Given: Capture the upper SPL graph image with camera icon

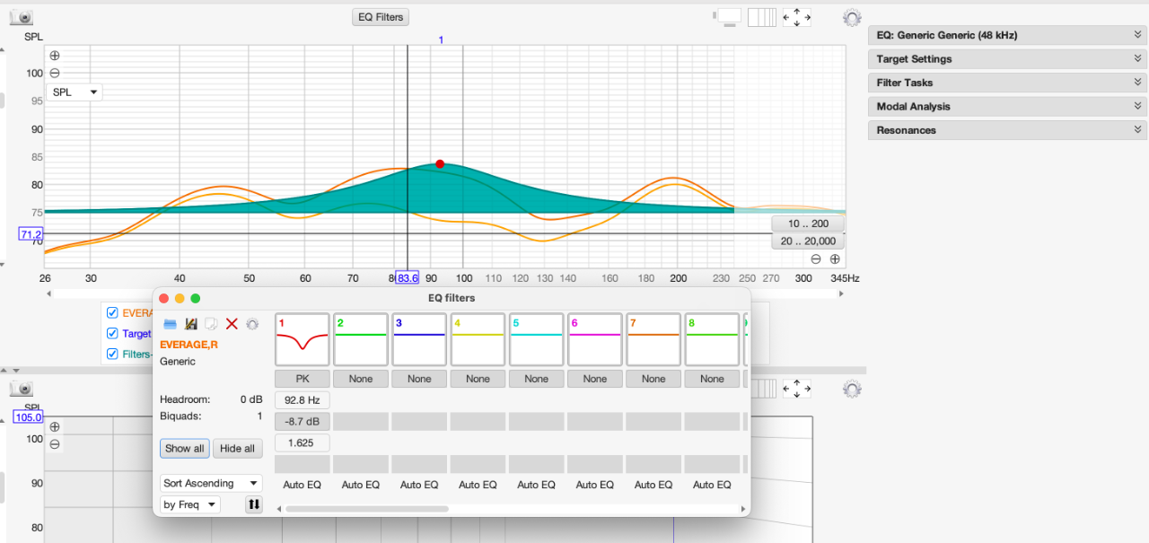Looking at the screenshot, I should (x=22, y=17).
